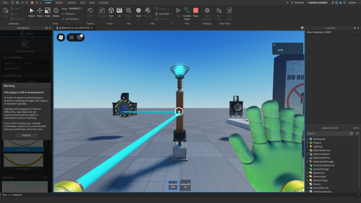Open the FILE menu
This screenshot has height=203, width=361.
[x=5, y=2]
